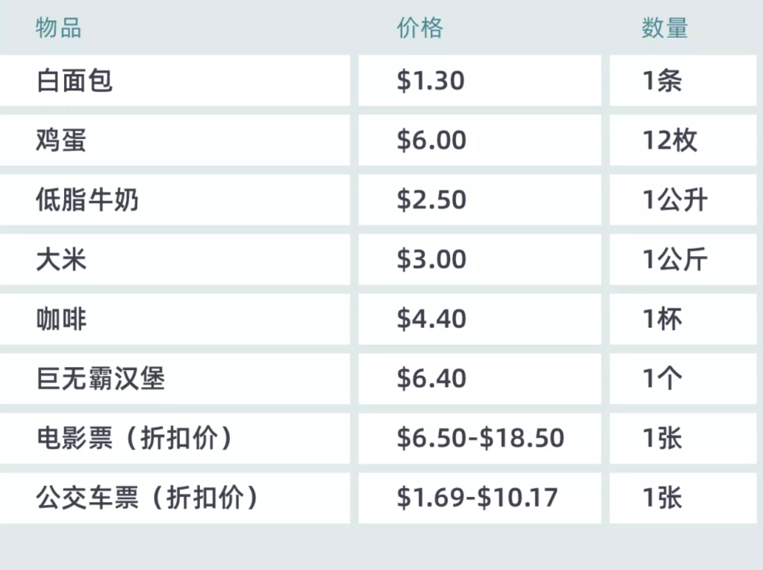Click the 1公升 quantity cell
The width and height of the screenshot is (763, 570).
pos(675,200)
